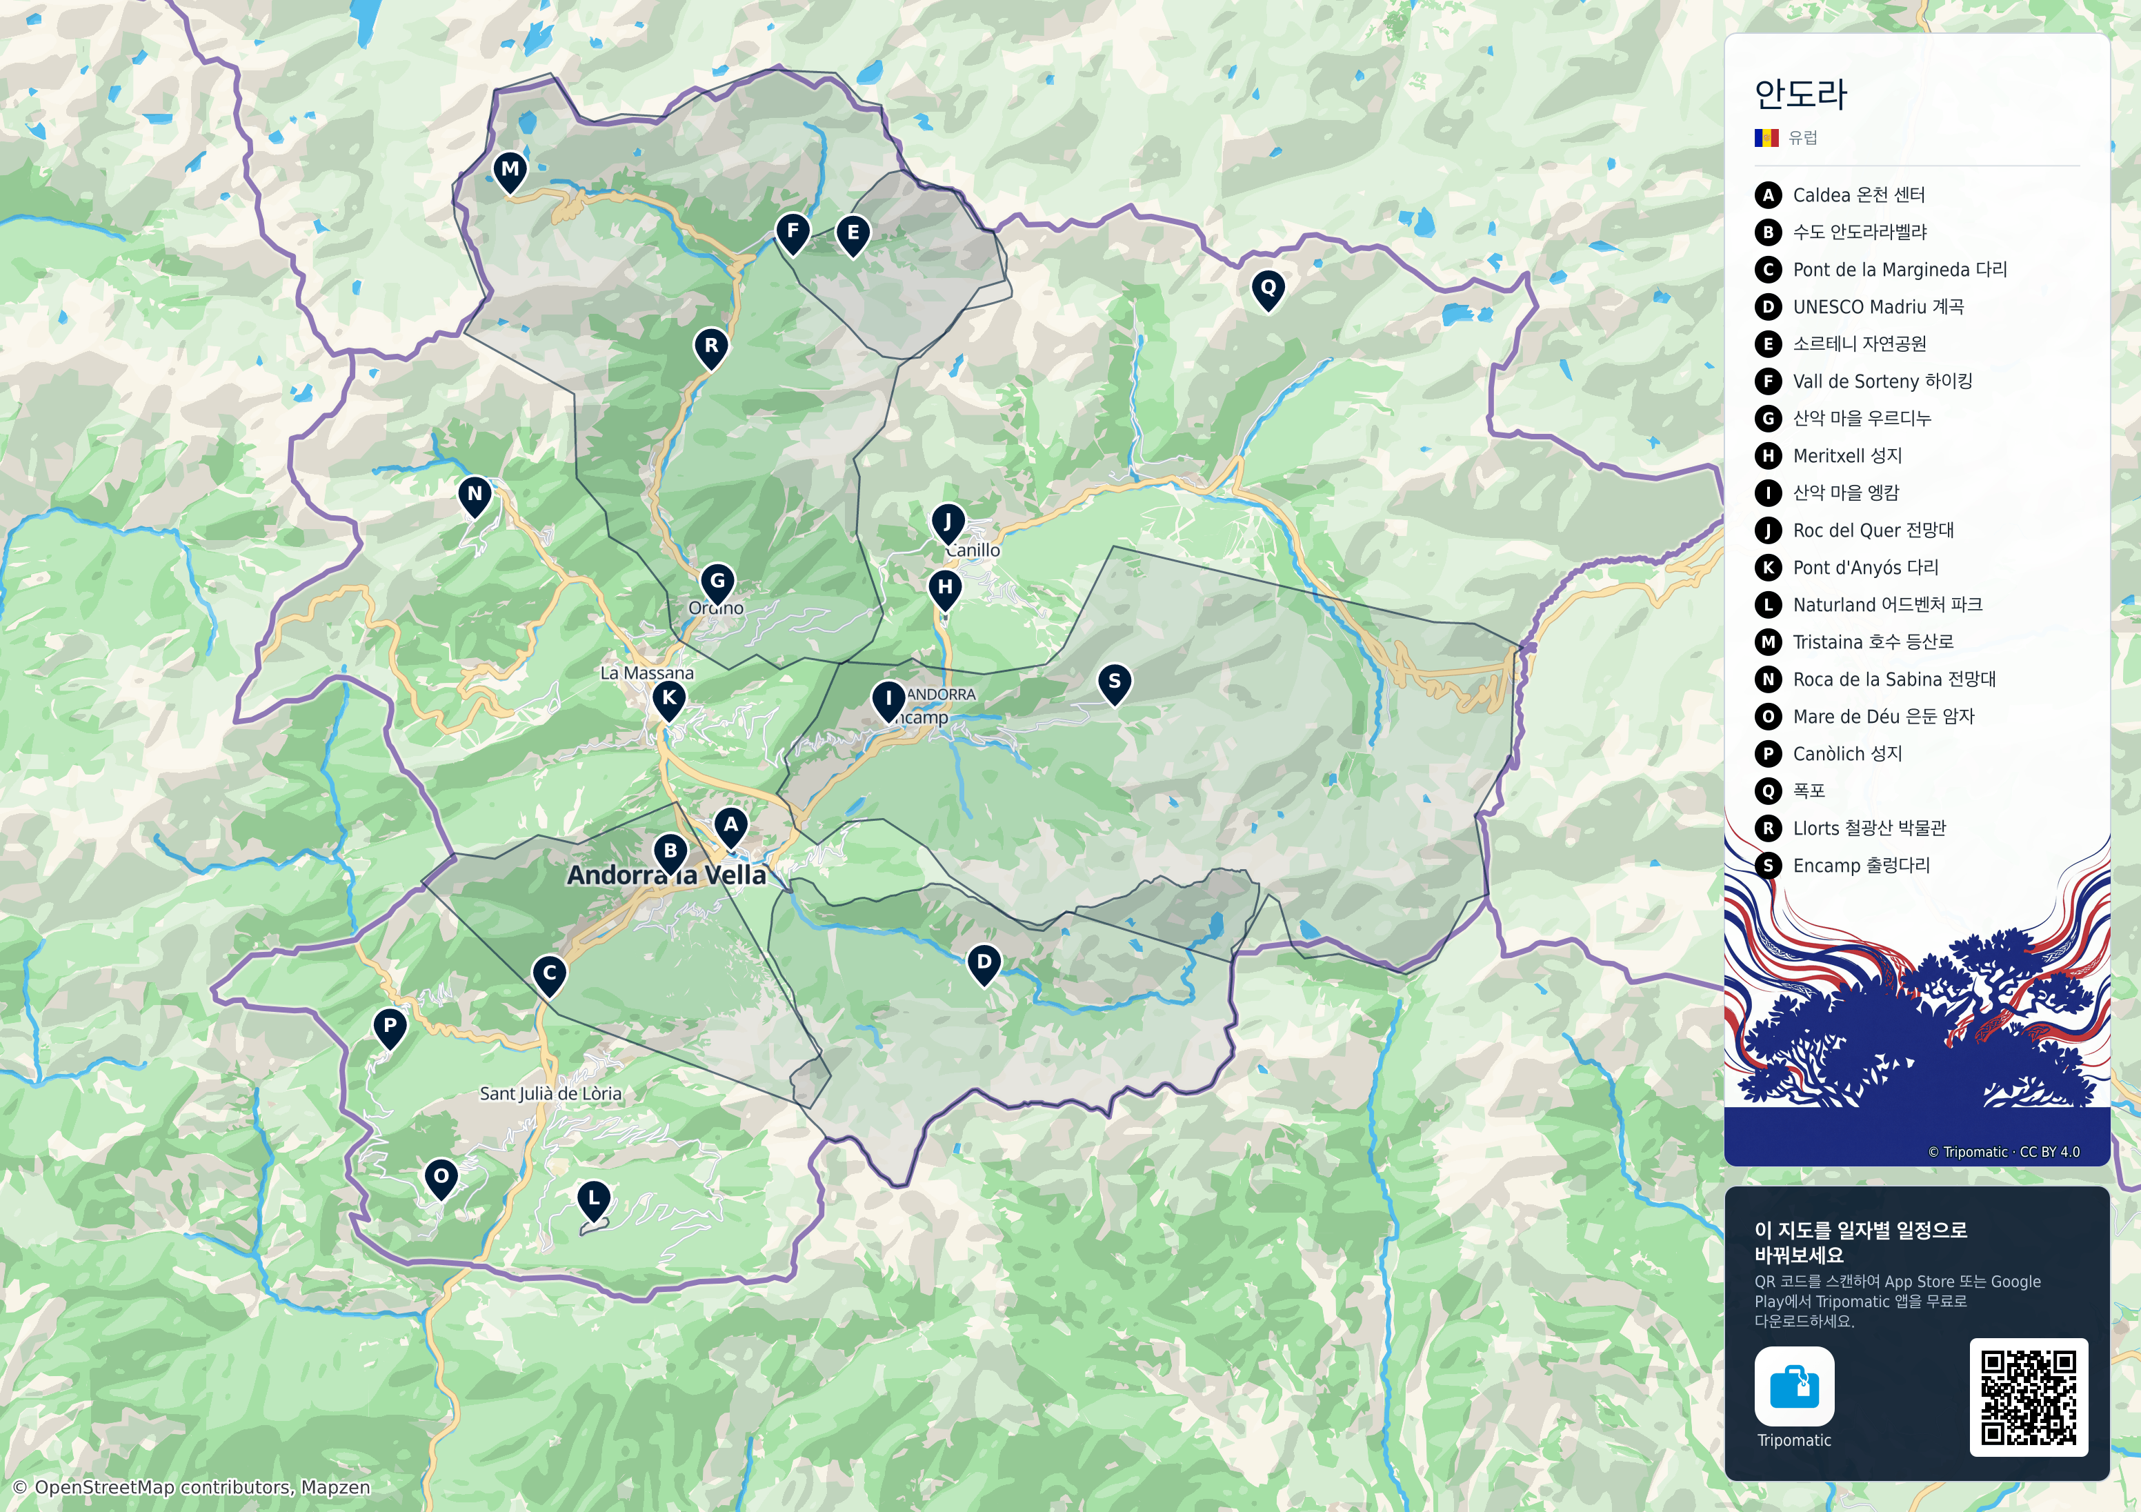
Task: Click the OpenStreetMap contributors attribution
Action: coord(192,1486)
